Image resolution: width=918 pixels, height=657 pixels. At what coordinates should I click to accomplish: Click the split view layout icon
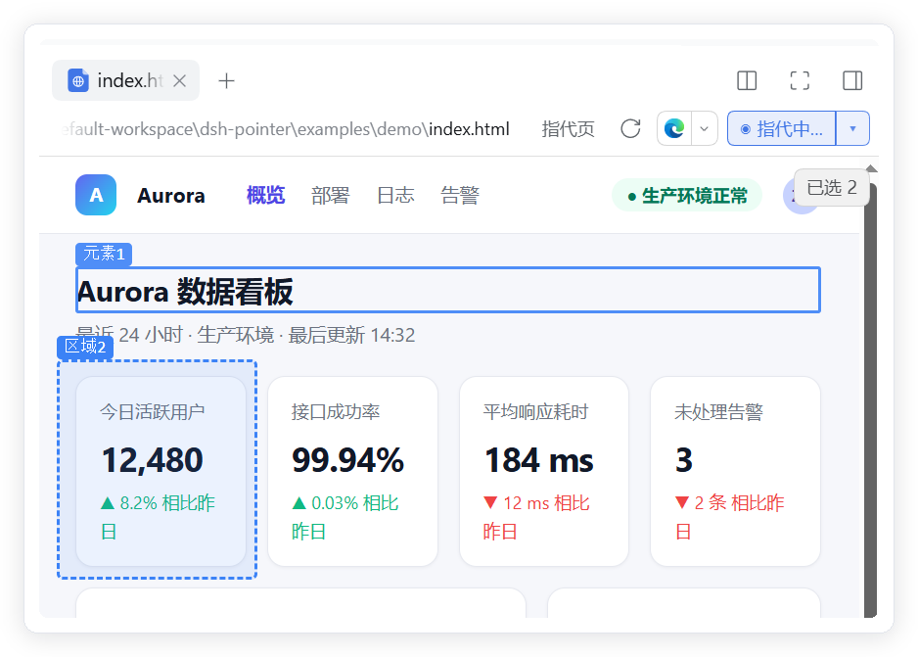[747, 80]
